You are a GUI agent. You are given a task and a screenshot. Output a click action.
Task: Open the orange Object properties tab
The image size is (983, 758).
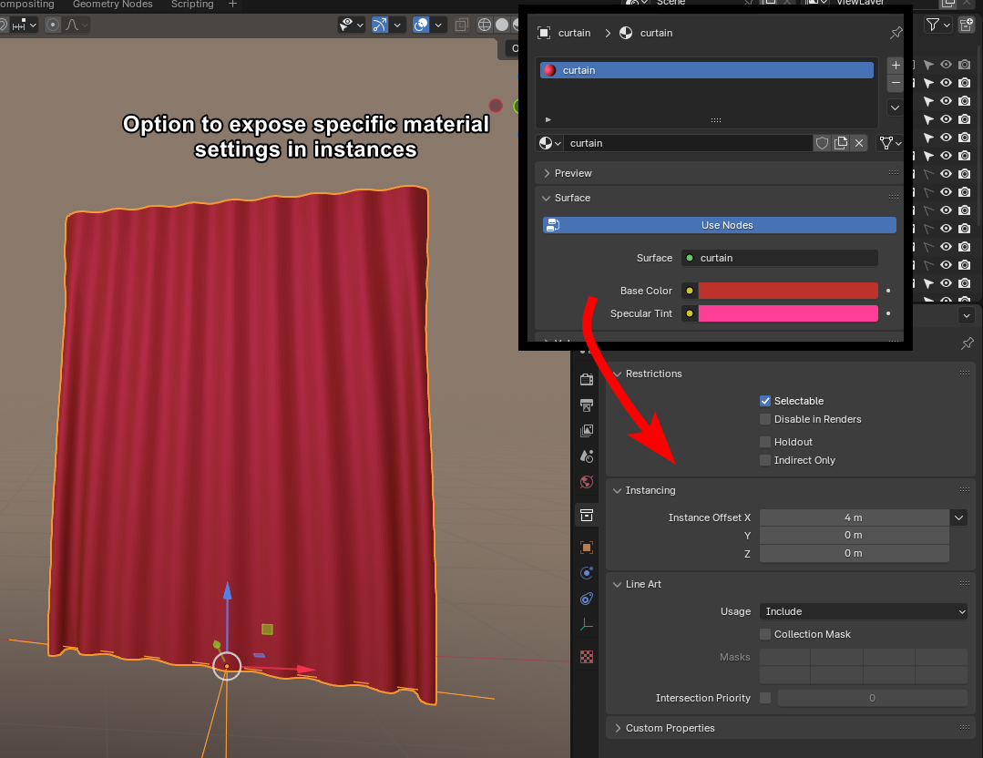(587, 548)
